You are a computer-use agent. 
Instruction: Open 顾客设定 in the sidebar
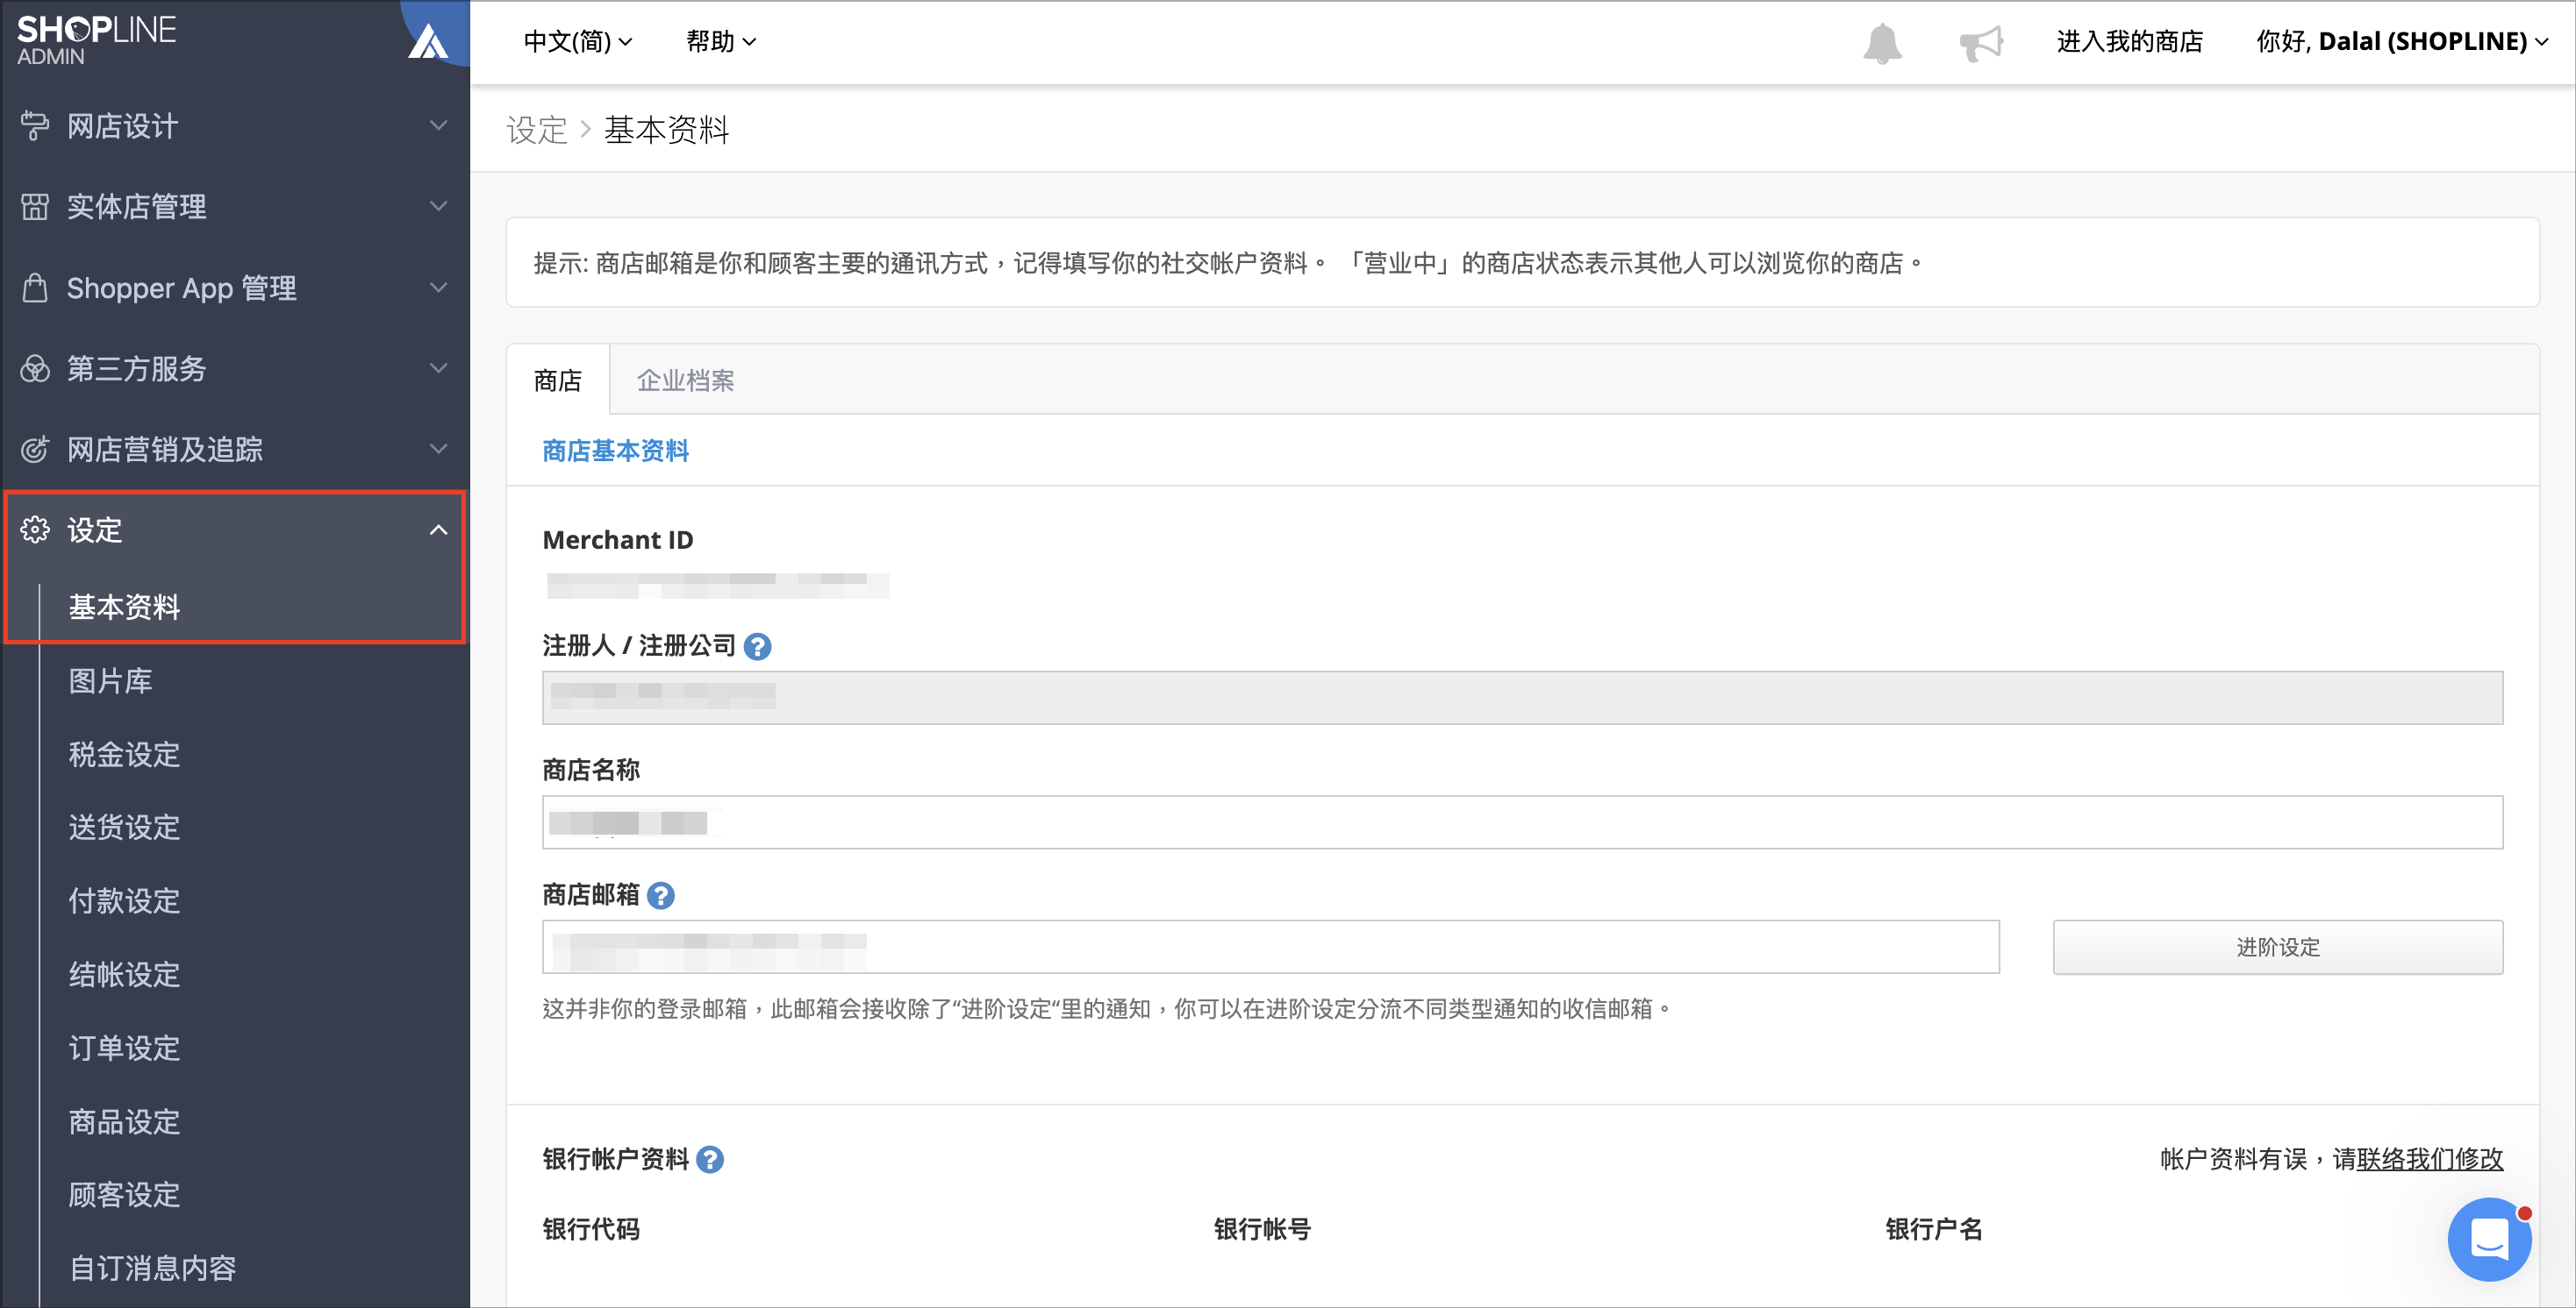click(124, 1195)
